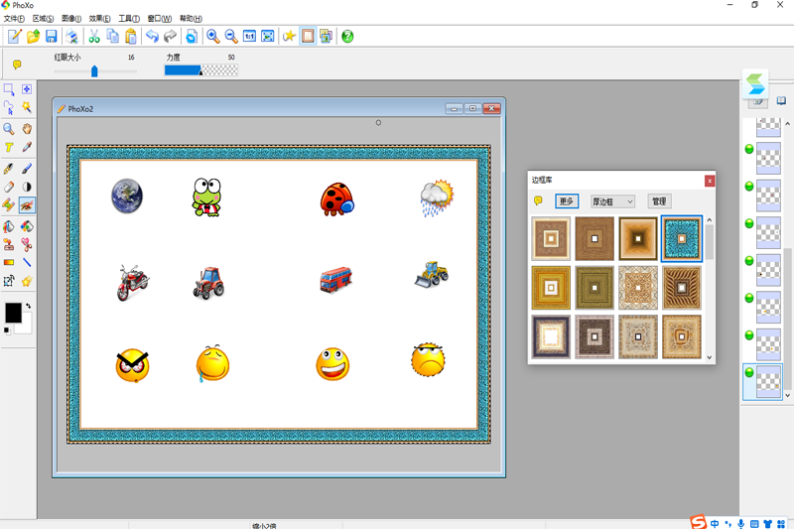Toggle the green visibility dot of topmost layer
The width and height of the screenshot is (794, 529).
[749, 150]
